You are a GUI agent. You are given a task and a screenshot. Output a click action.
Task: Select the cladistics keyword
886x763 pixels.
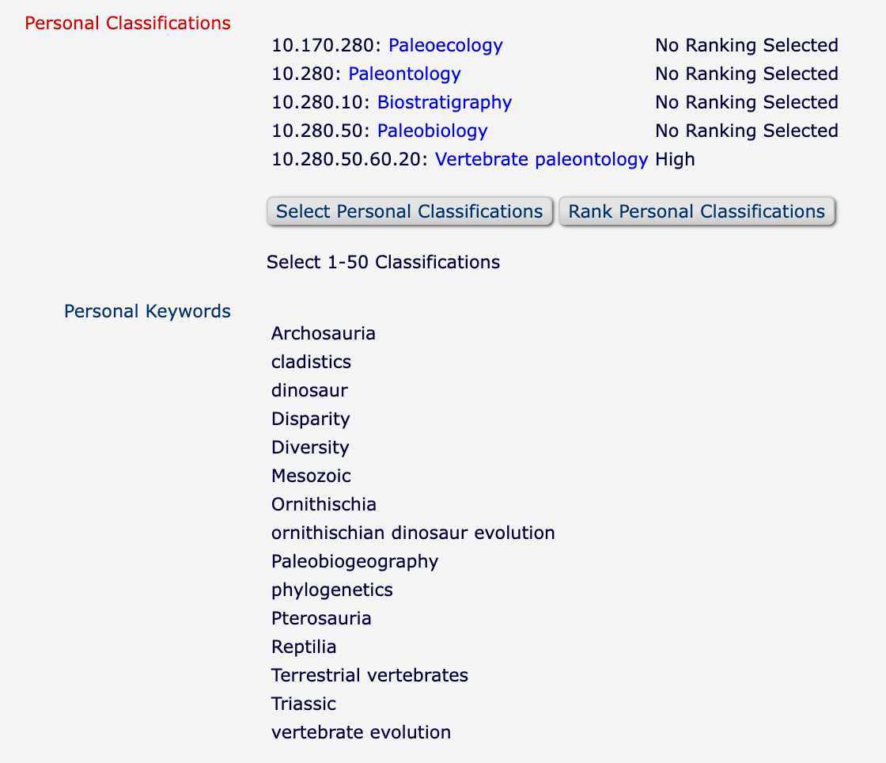point(311,362)
